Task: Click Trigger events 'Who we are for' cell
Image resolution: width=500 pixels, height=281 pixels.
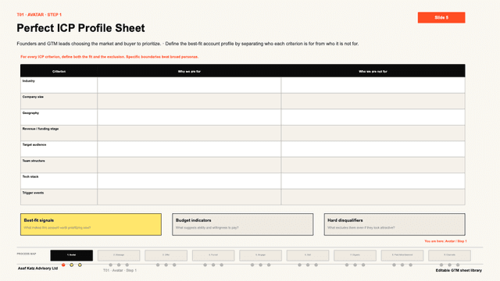Action: click(x=189, y=197)
